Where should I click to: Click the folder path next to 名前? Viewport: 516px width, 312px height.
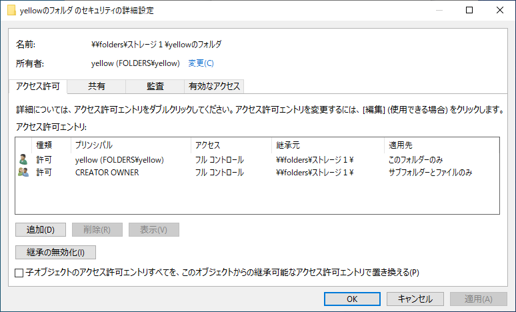click(156, 45)
